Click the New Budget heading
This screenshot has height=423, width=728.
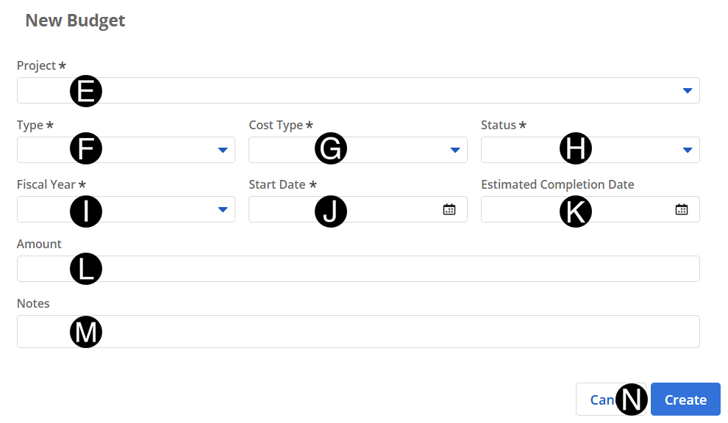coord(75,21)
